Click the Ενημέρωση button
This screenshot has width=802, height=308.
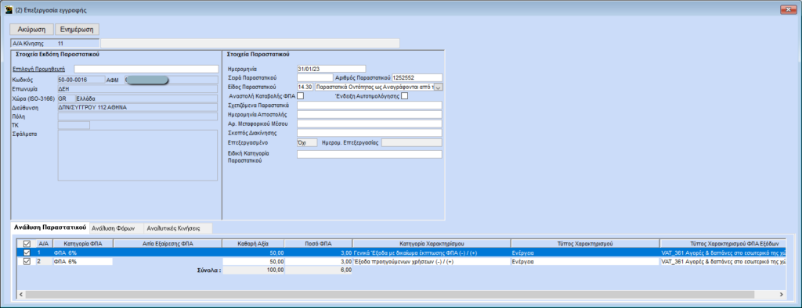coord(78,29)
